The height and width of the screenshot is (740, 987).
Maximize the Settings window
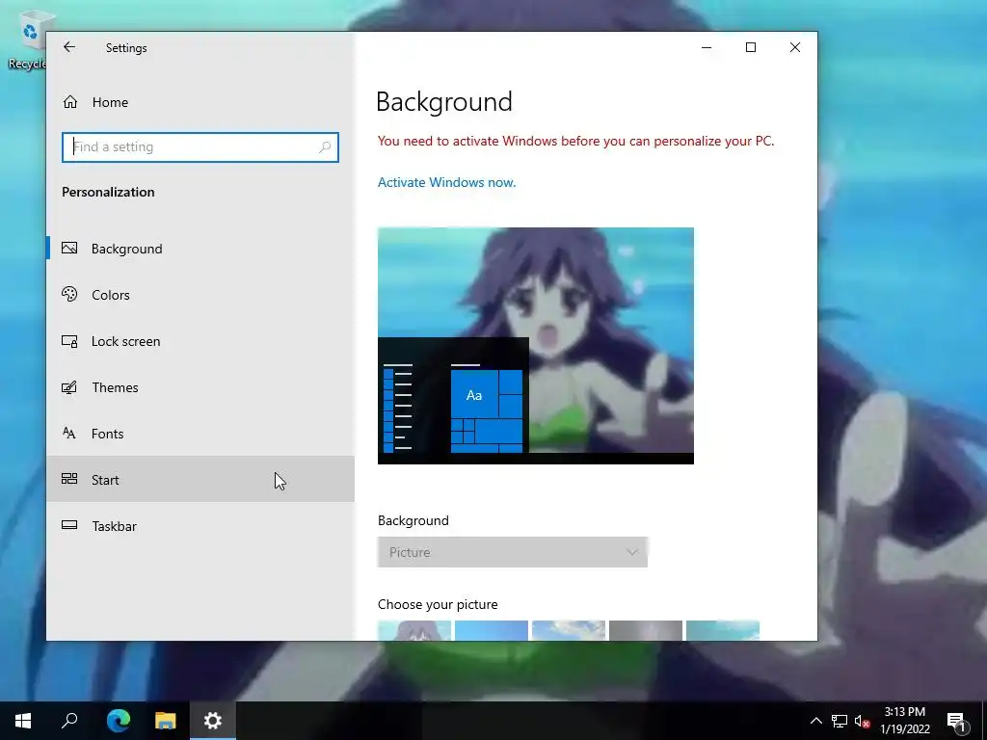[x=750, y=47]
